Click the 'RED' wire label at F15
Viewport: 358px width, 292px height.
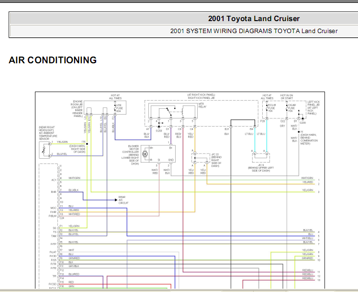point(71,282)
